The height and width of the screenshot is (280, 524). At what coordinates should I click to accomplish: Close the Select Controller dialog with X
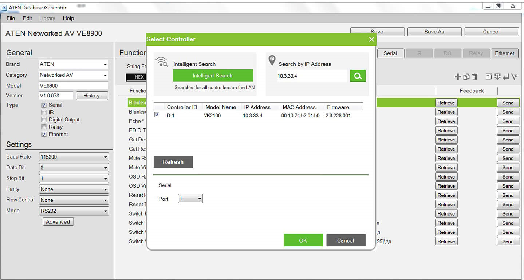coord(371,39)
